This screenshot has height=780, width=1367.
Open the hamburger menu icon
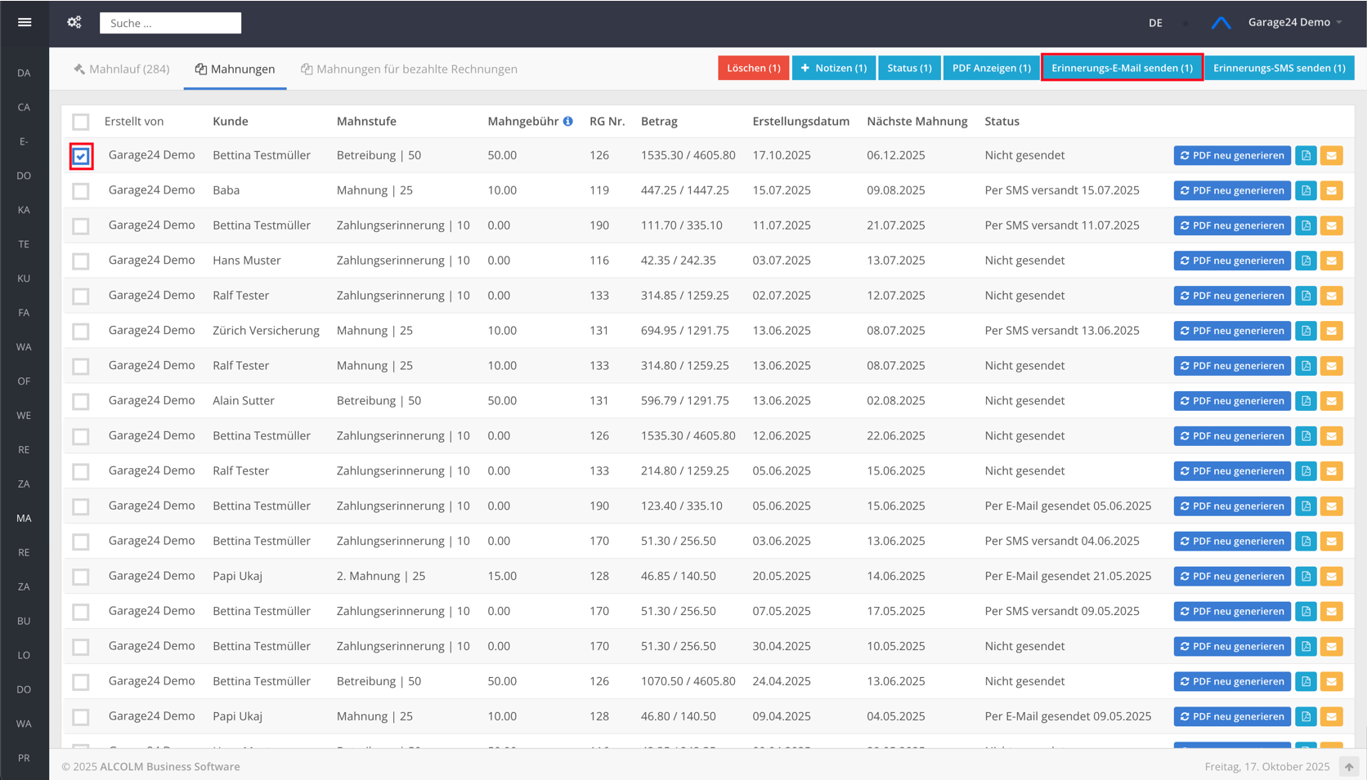click(x=25, y=22)
